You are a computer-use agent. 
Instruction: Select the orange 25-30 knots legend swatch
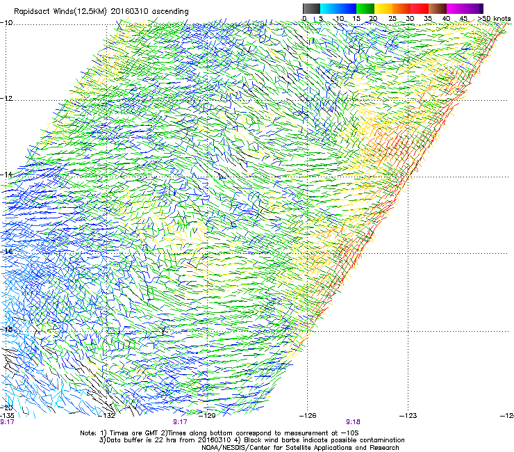(x=401, y=8)
